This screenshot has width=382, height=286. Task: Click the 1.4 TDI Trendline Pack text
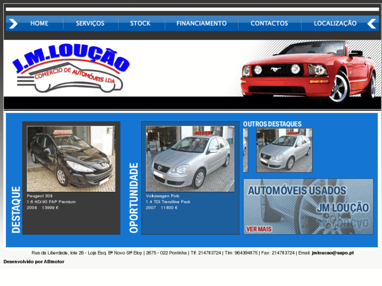pyautogui.click(x=168, y=202)
